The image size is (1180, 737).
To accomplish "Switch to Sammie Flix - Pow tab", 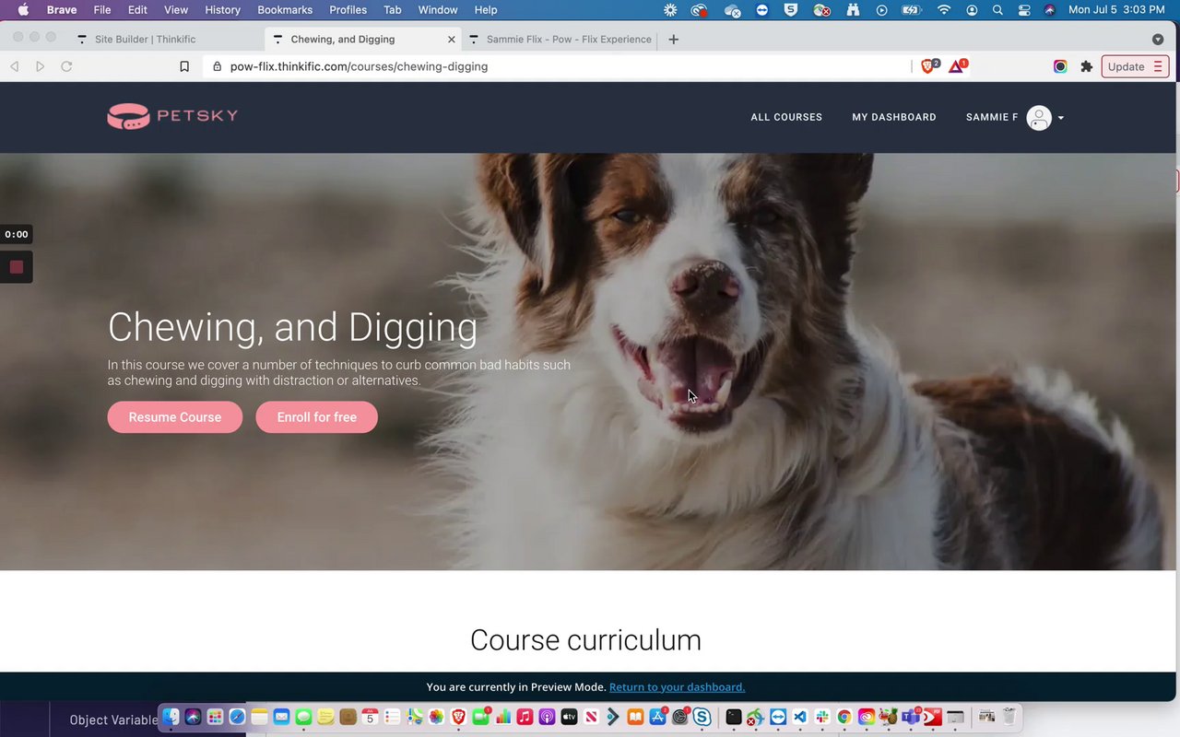I will pos(560,40).
